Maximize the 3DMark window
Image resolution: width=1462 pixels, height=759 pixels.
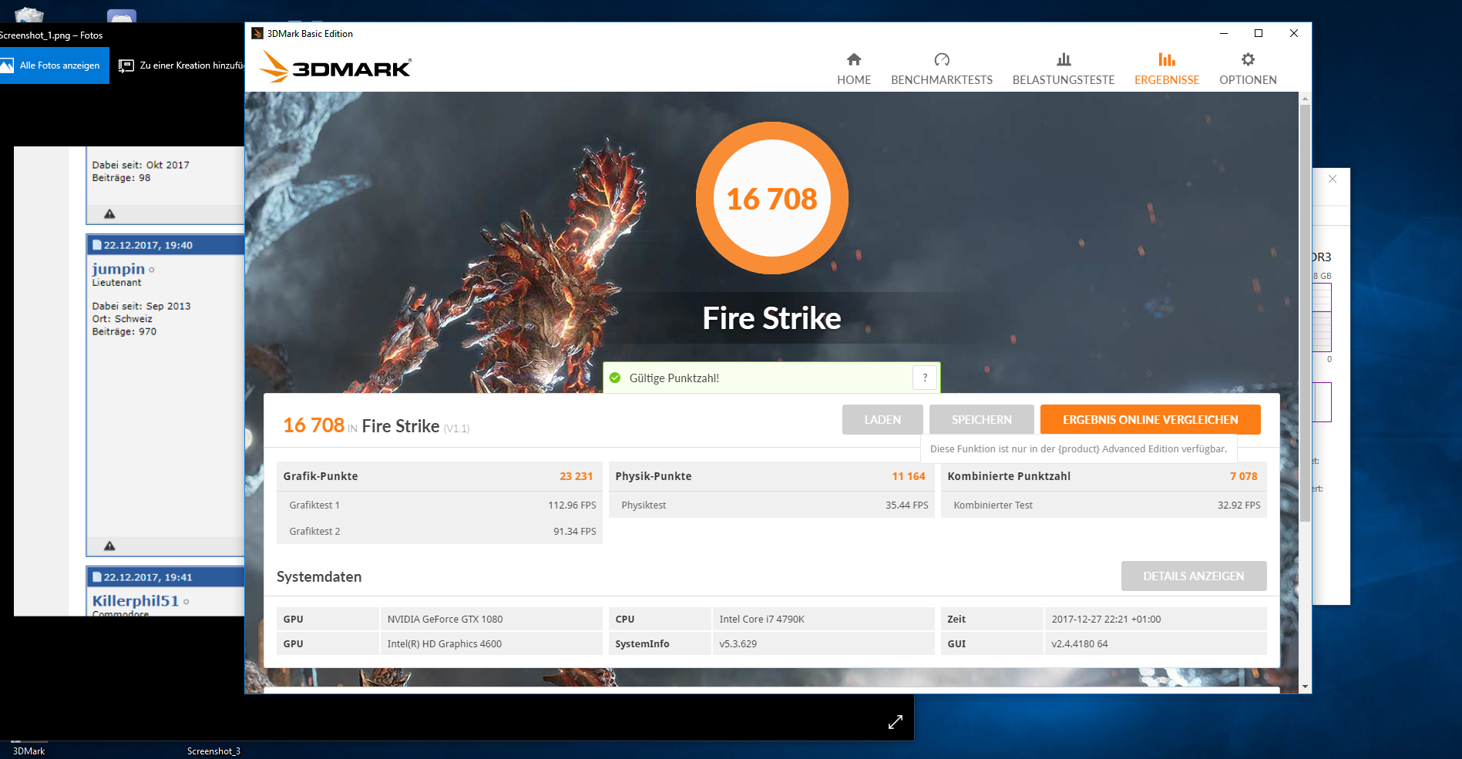tap(1259, 33)
